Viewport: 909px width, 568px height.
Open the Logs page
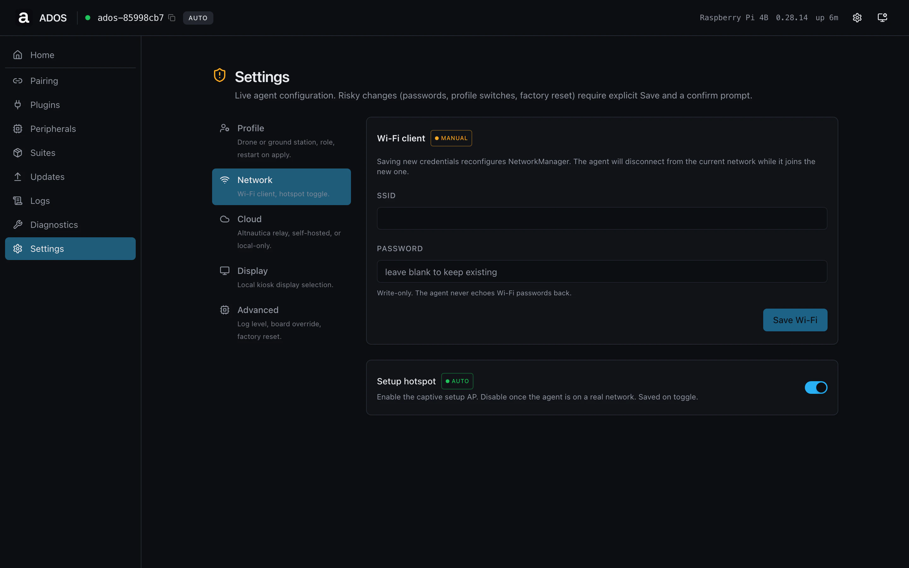point(70,201)
